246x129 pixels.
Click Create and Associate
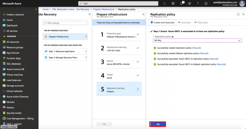162,22
